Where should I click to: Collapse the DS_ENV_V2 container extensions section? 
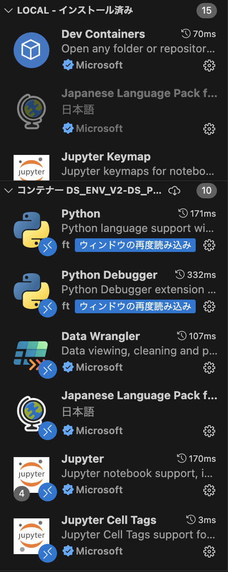(8, 191)
